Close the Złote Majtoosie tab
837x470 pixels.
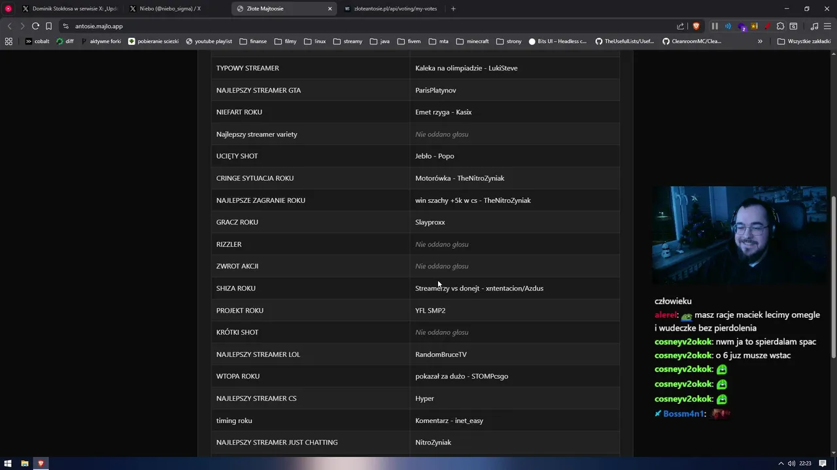pyautogui.click(x=330, y=8)
